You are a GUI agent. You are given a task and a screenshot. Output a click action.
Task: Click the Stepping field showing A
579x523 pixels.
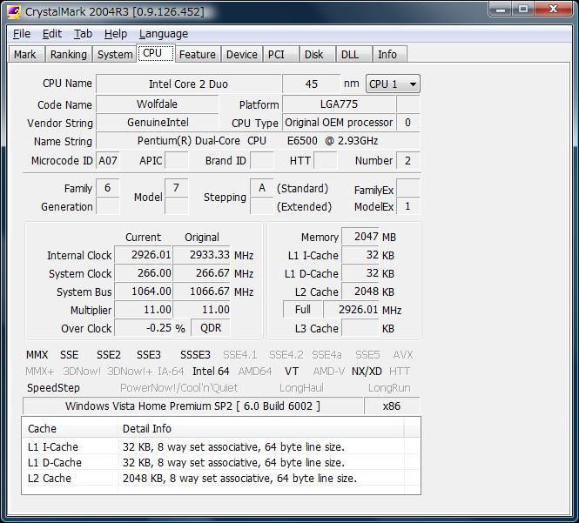point(262,188)
